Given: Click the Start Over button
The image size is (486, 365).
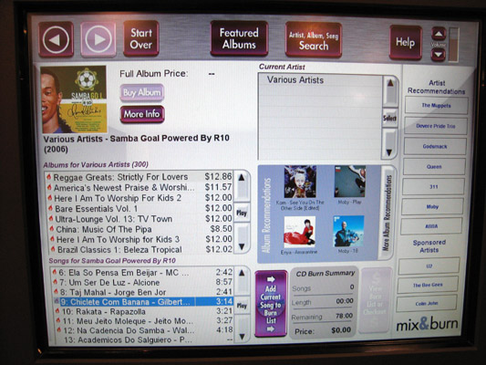Looking at the screenshot, I should coord(141,38).
